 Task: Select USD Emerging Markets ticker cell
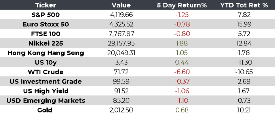[x=46, y=101]
